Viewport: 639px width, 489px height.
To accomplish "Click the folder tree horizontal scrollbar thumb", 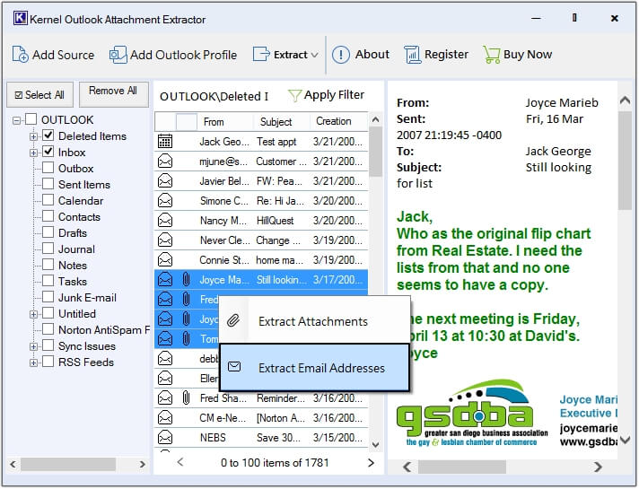I will [68, 464].
